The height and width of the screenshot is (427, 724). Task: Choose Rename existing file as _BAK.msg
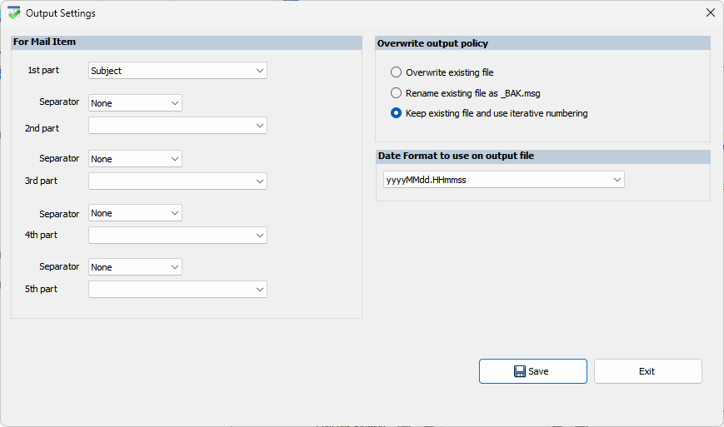[397, 93]
